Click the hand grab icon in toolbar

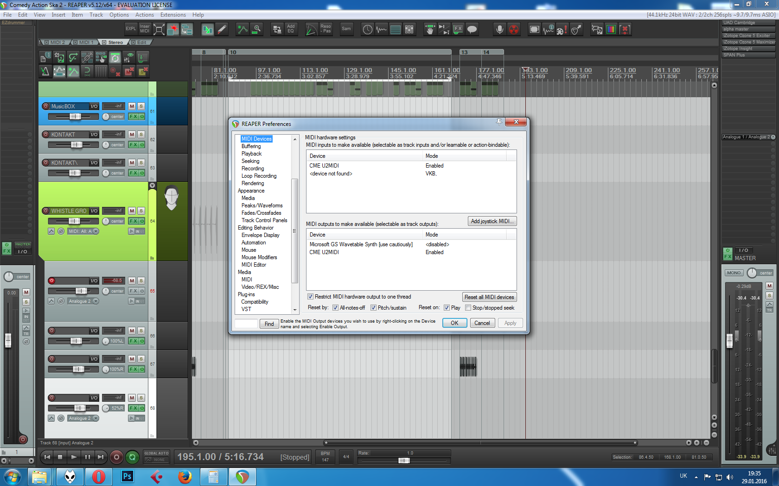pos(430,29)
